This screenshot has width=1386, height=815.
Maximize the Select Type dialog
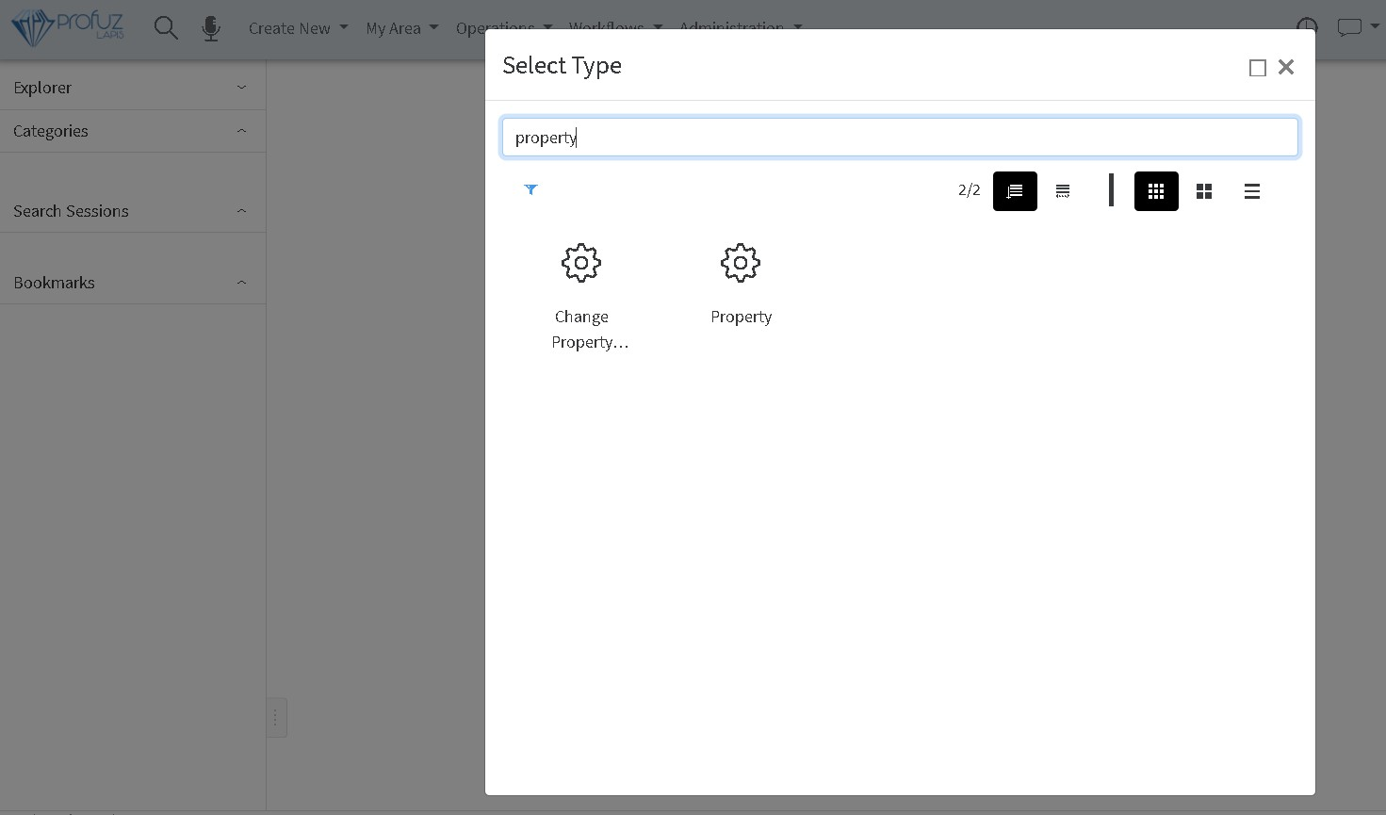[1257, 68]
